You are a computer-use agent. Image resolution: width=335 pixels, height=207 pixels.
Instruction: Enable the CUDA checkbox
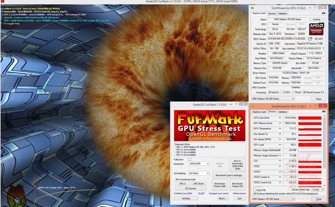tap(282, 92)
